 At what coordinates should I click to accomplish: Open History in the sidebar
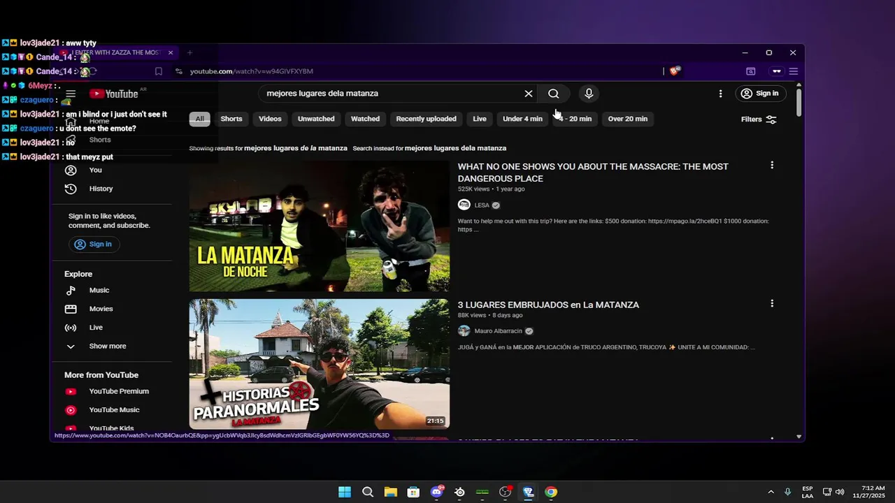101,189
